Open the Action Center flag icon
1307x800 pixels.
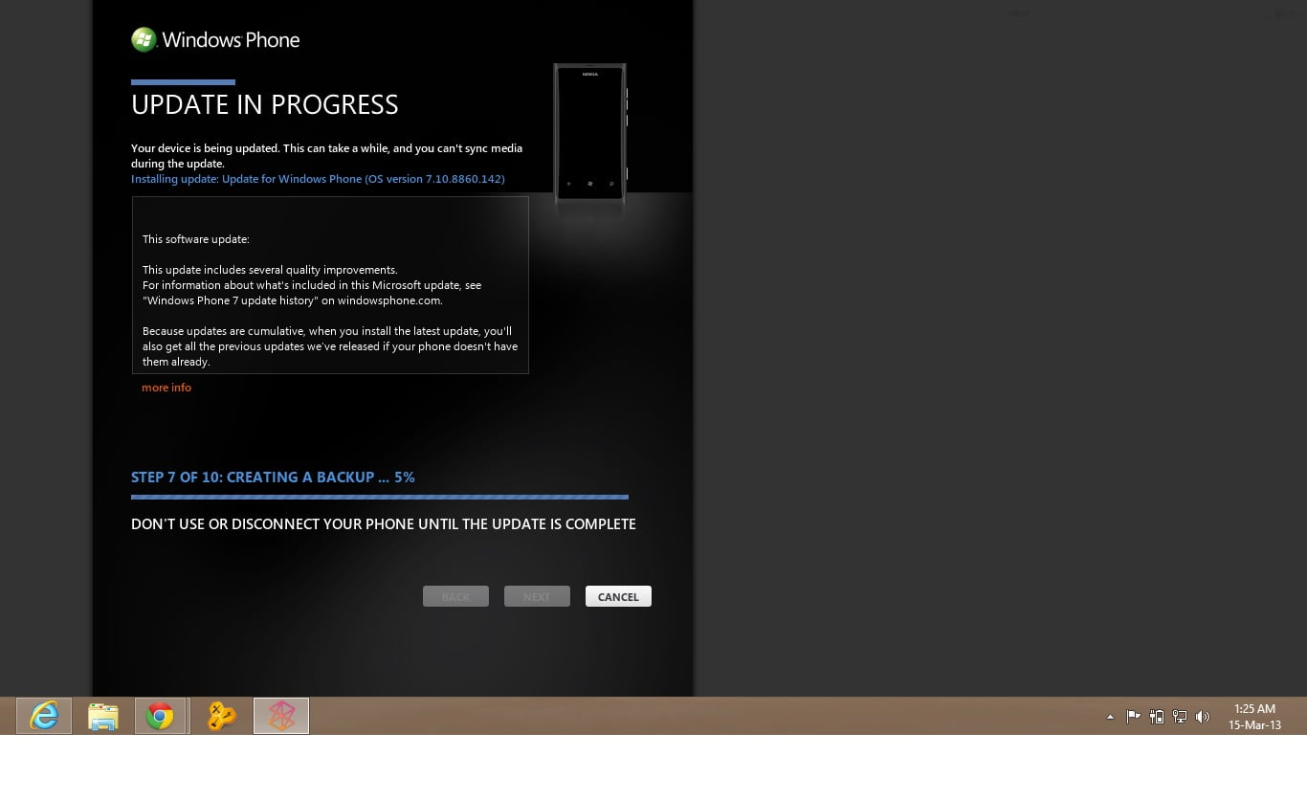coord(1133,716)
